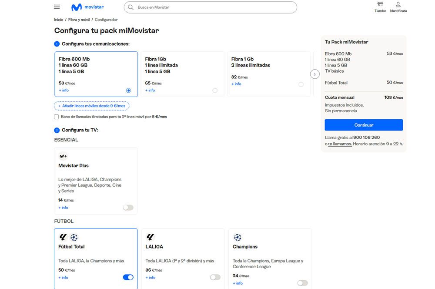The height and width of the screenshot is (289, 435).
Task: Select the Fibra 600 Mb radio button
Action: pos(128,90)
